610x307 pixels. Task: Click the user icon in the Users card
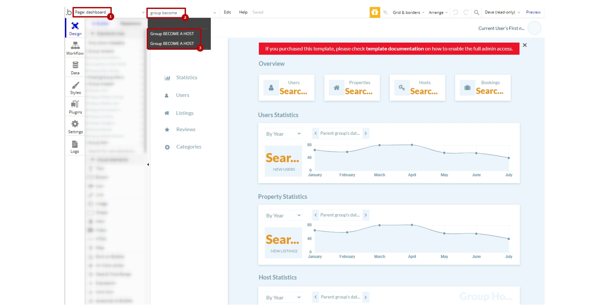tap(271, 88)
